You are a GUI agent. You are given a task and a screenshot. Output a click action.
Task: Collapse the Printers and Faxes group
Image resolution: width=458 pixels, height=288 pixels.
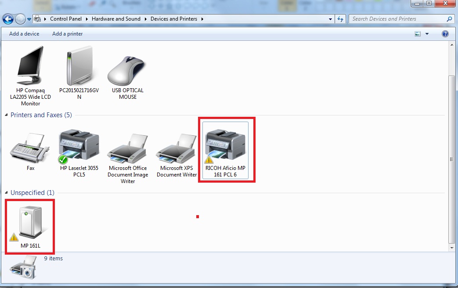pyautogui.click(x=6, y=115)
